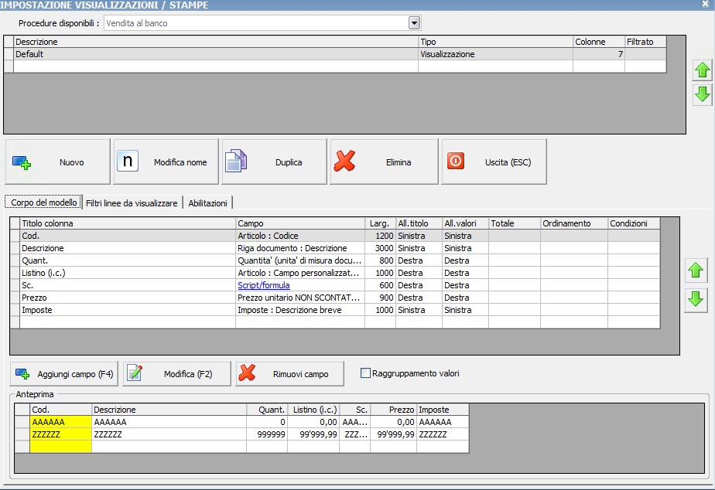This screenshot has width=715, height=490.
Task: Switch to the Corpo del modello tab
Action: click(x=44, y=202)
